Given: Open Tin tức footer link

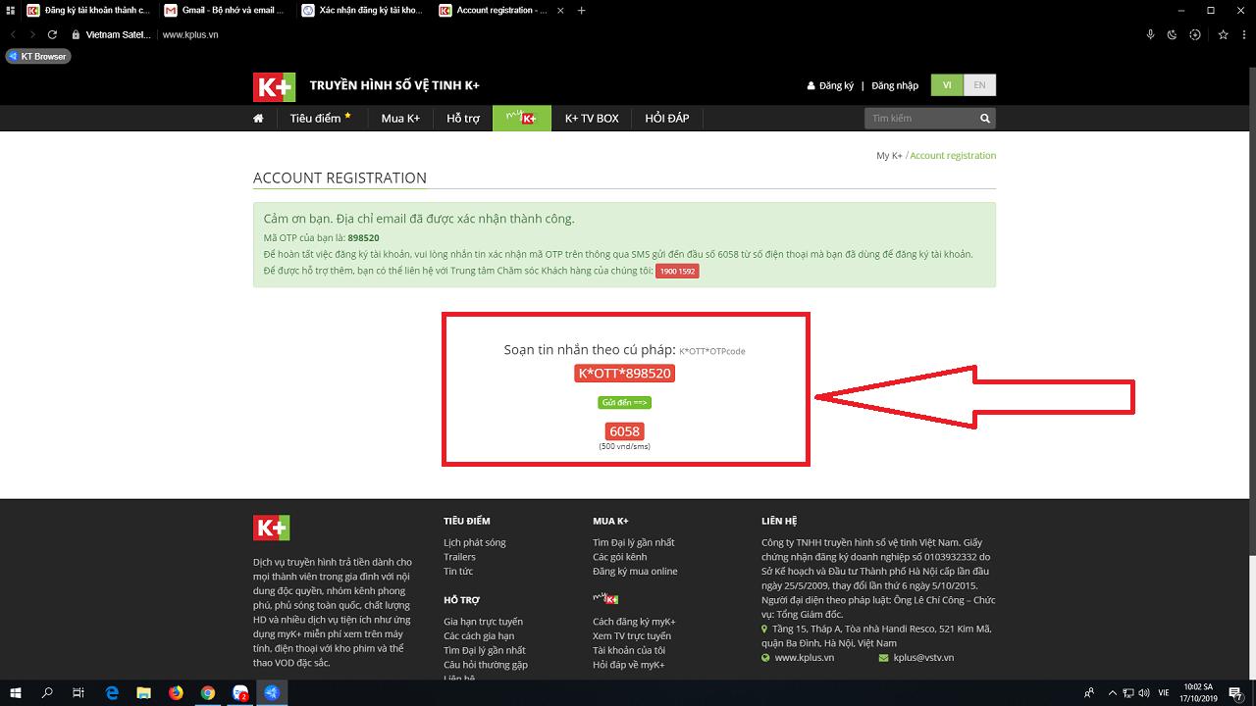Looking at the screenshot, I should (458, 572).
